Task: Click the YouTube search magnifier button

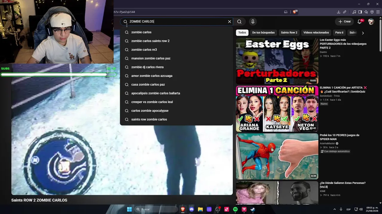Action: click(x=239, y=22)
